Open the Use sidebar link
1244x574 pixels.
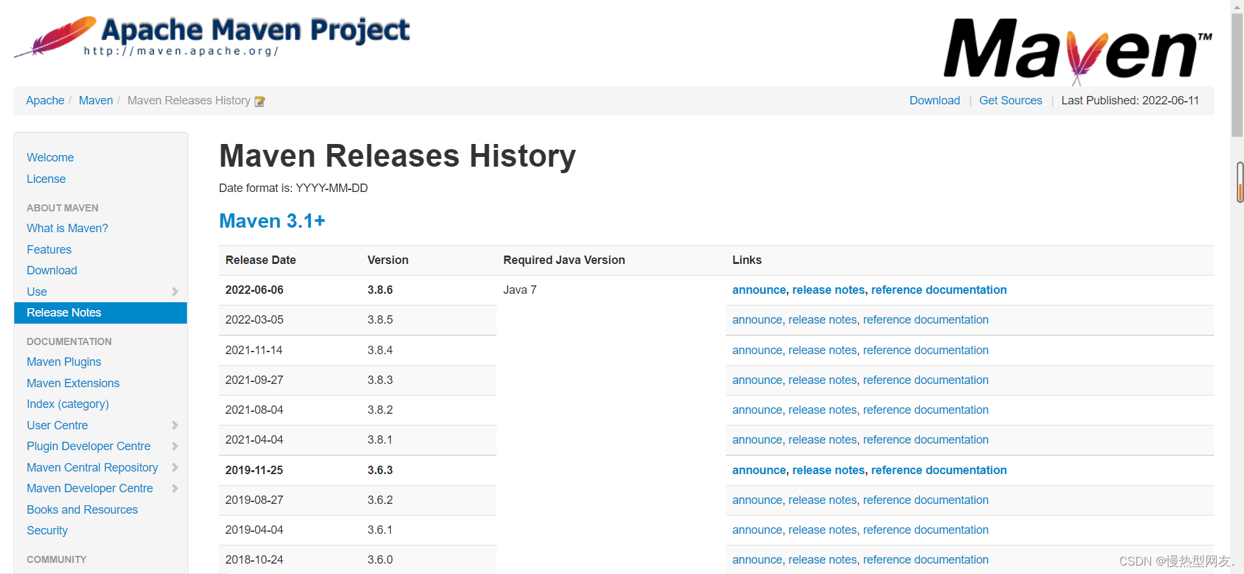pyautogui.click(x=37, y=292)
